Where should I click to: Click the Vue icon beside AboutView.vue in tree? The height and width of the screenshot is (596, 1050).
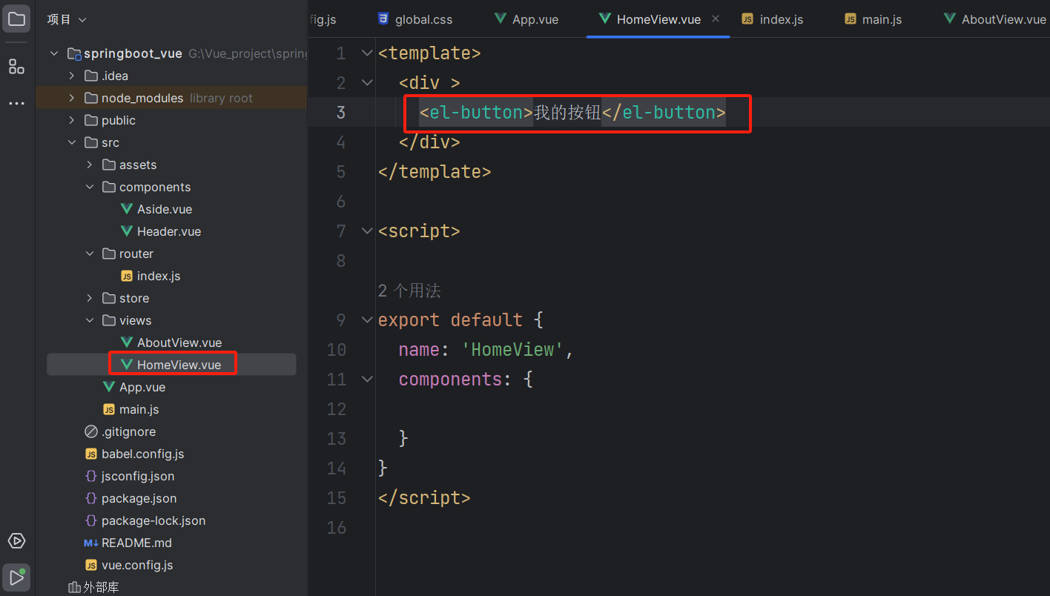(127, 342)
